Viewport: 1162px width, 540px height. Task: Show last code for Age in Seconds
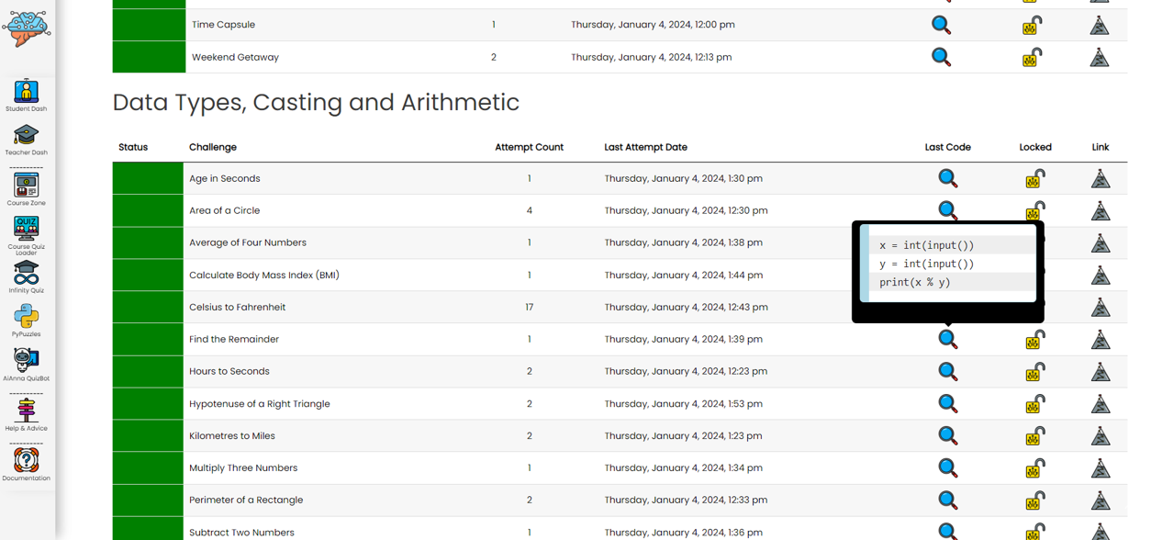point(947,179)
